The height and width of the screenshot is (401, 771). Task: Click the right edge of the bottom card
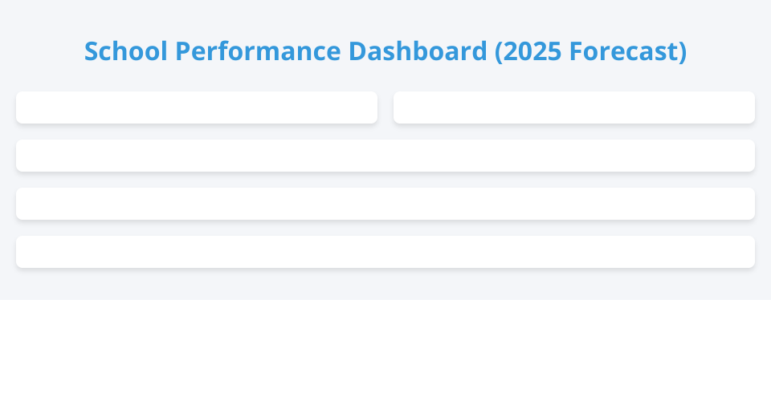click(747, 252)
